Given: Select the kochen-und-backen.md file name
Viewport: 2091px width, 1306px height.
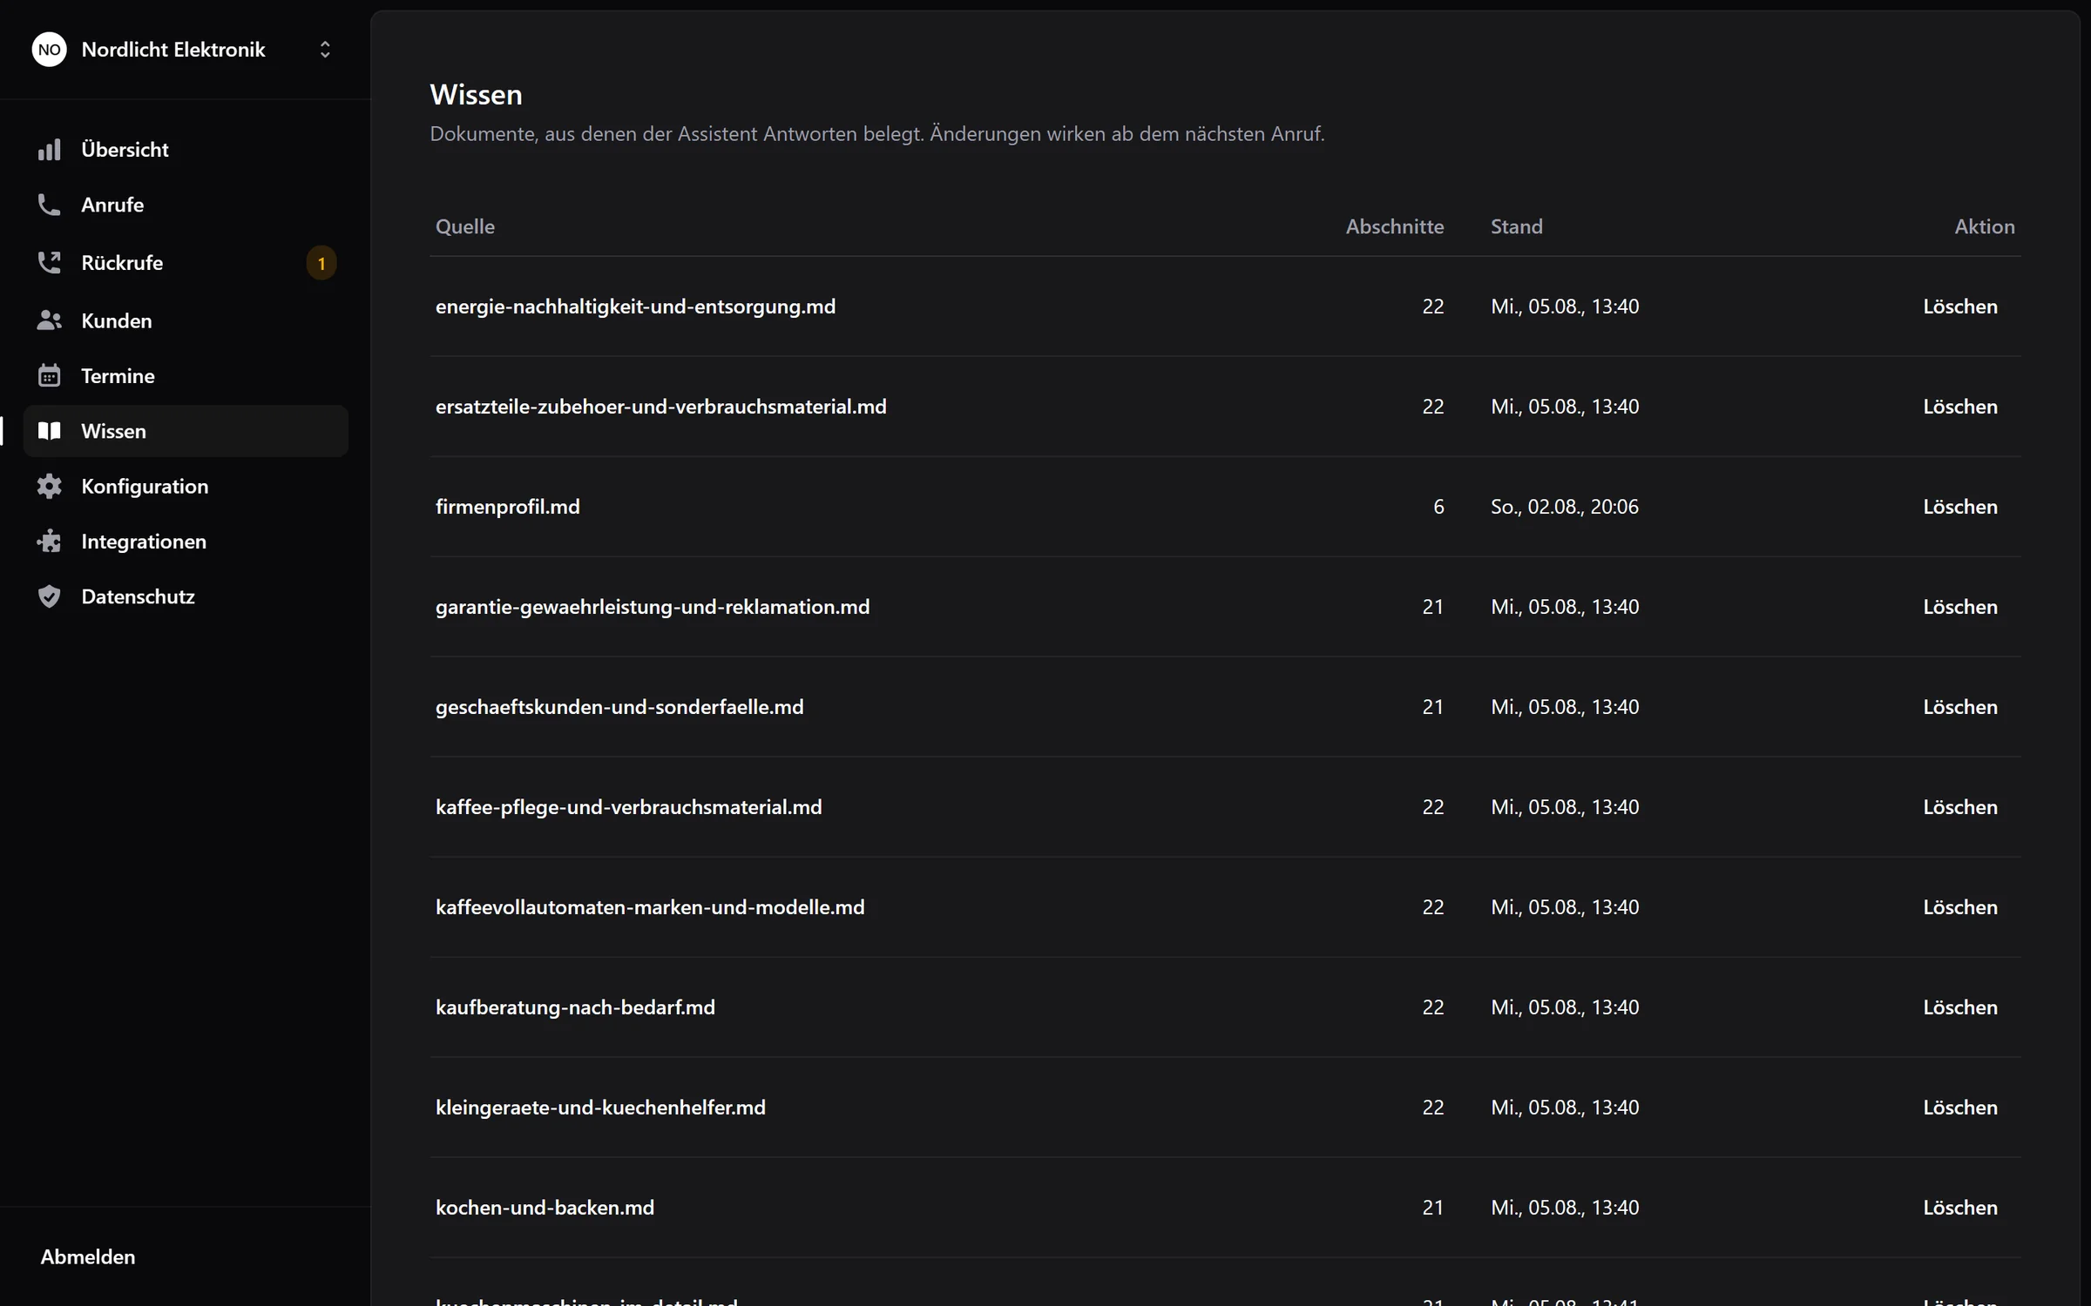Looking at the screenshot, I should click(545, 1208).
